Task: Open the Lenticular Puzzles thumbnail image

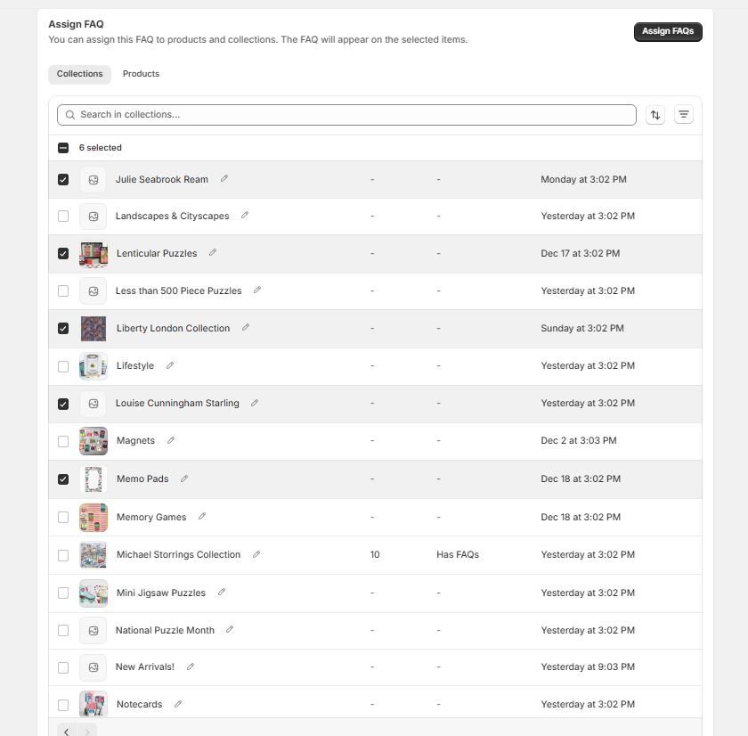Action: coord(93,253)
